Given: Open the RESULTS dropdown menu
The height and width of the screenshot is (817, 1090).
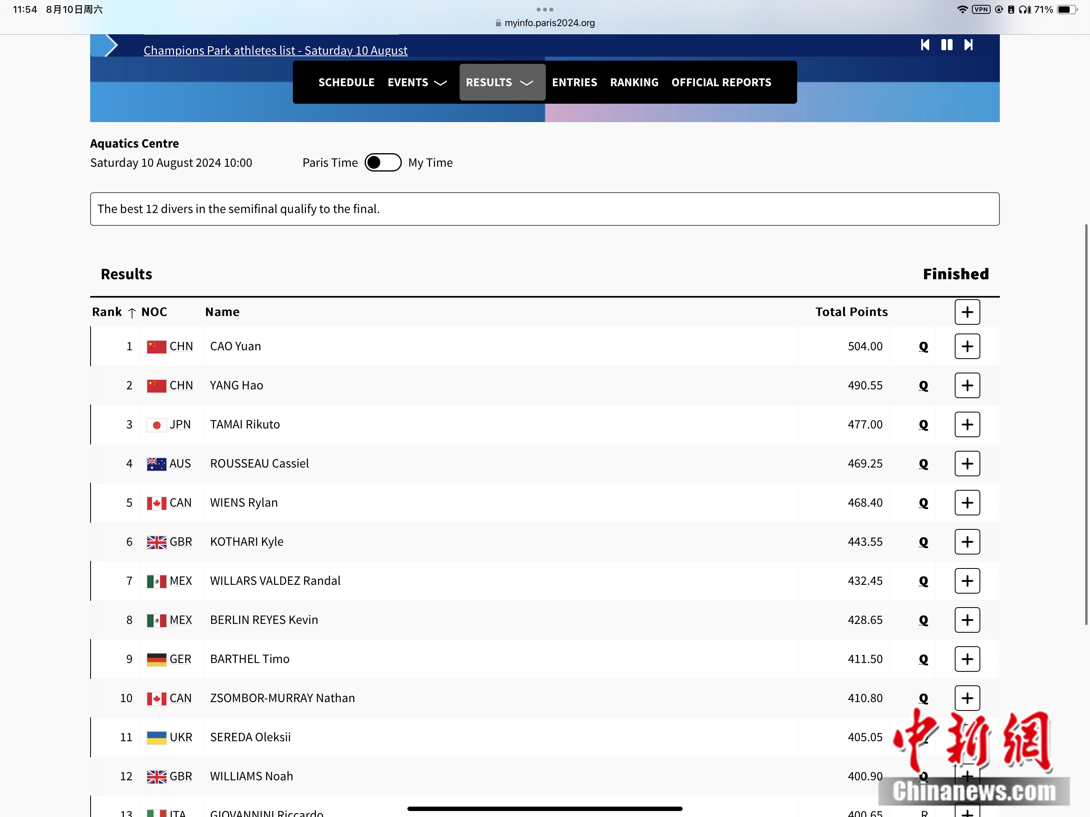Looking at the screenshot, I should pos(502,82).
